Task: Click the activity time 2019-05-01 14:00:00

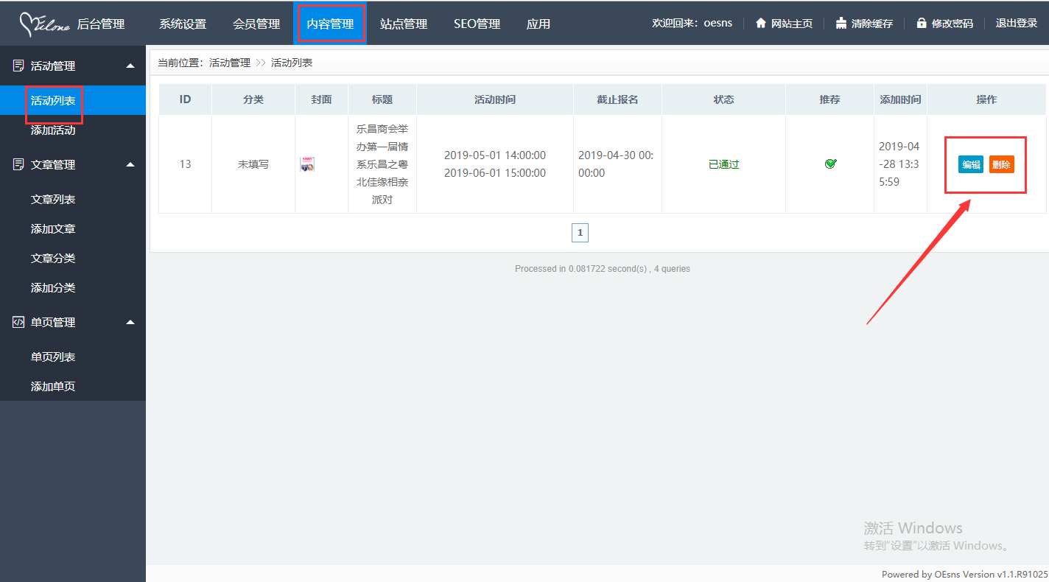Action: point(495,155)
